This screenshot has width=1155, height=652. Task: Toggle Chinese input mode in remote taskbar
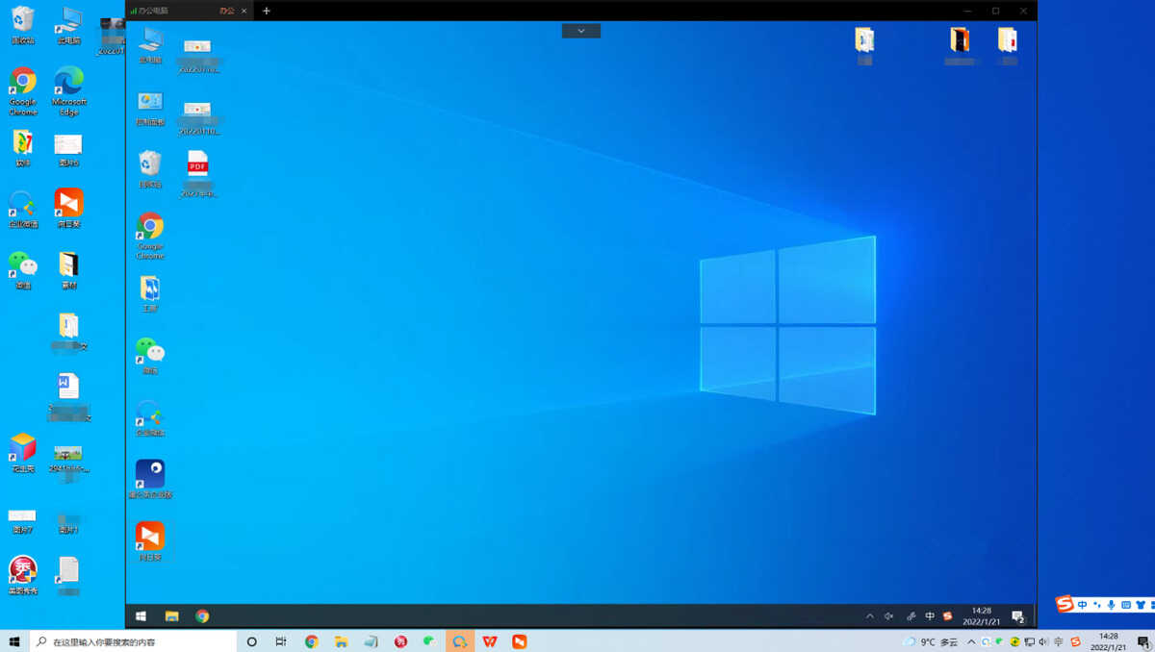[x=930, y=616]
